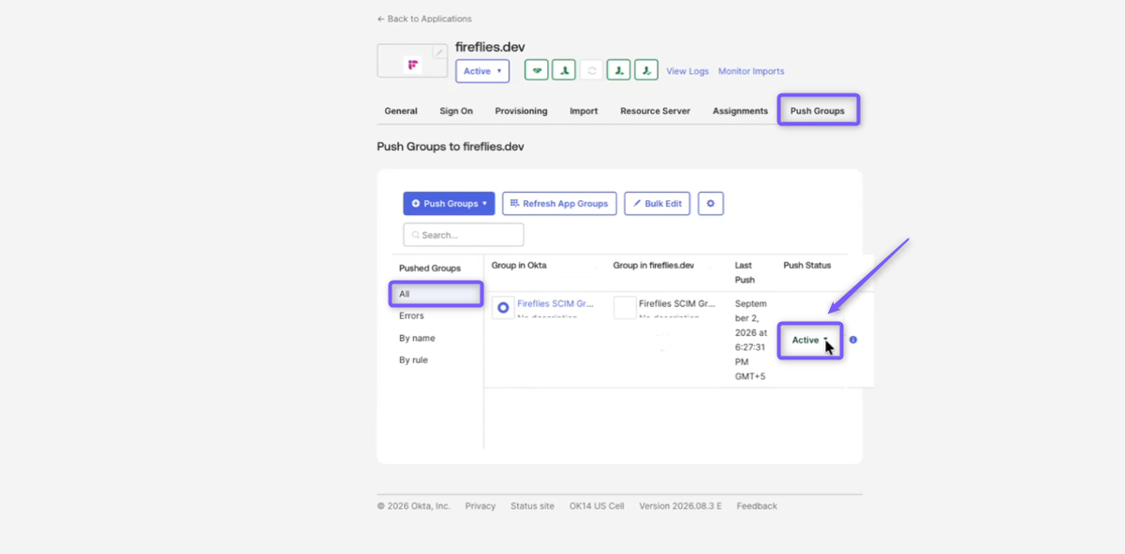The height and width of the screenshot is (554, 1125).
Task: Click the blank fireflies.dev group icon box
Action: (x=625, y=307)
